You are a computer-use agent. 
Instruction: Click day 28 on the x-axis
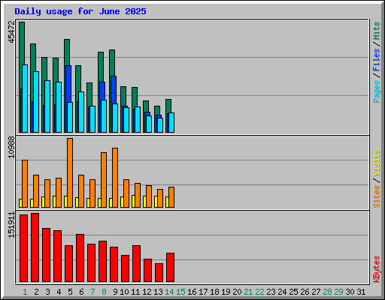coord(327,292)
